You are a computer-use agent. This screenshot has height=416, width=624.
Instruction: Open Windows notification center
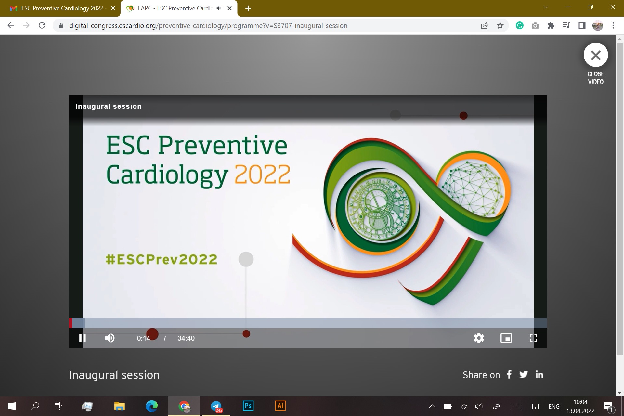[x=608, y=407]
